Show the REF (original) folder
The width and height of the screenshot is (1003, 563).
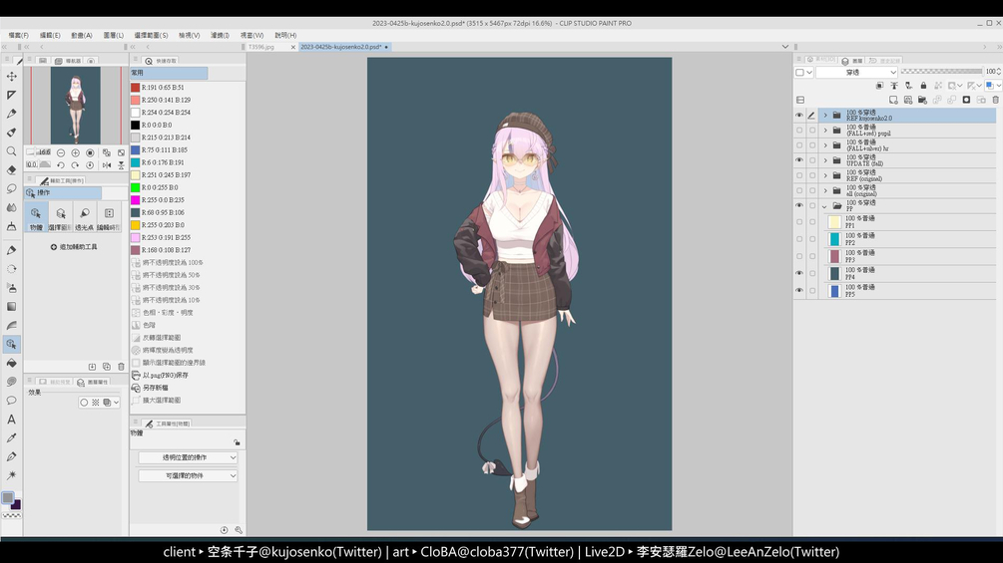tap(799, 175)
